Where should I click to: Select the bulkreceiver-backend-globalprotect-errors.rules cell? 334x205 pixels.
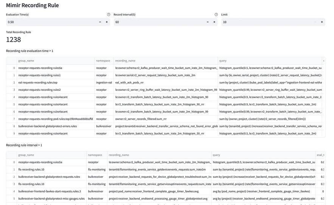pyautogui.click(x=55, y=126)
